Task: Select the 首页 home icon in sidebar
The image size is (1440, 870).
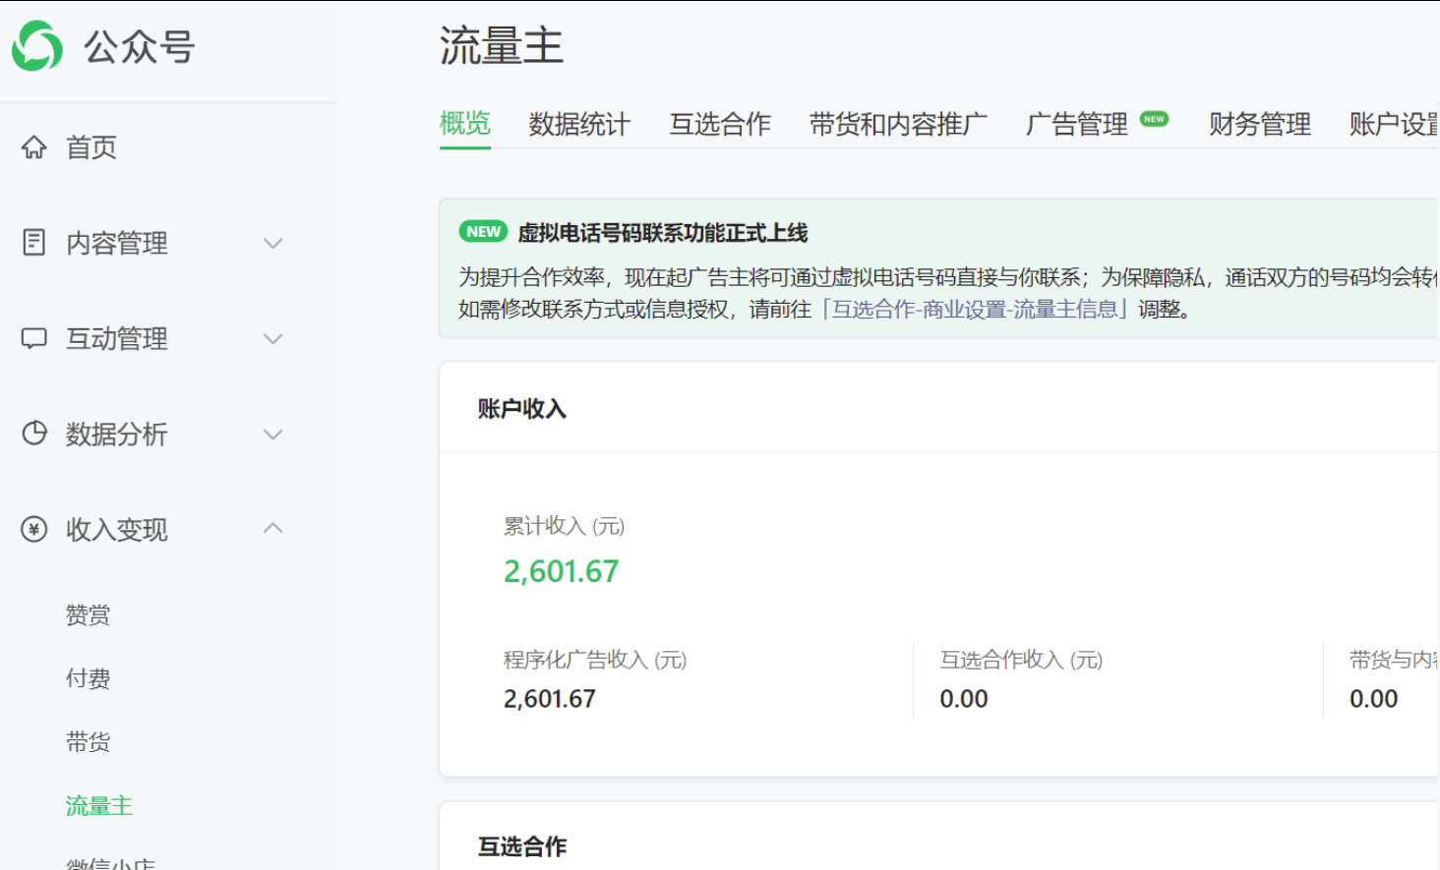Action: (35, 146)
